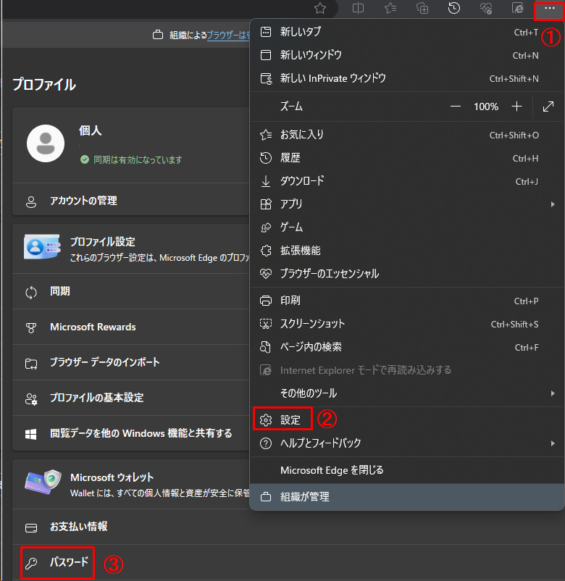This screenshot has width=565, height=581.
Task: Open the split screen toolbar icon
Action: point(358,9)
